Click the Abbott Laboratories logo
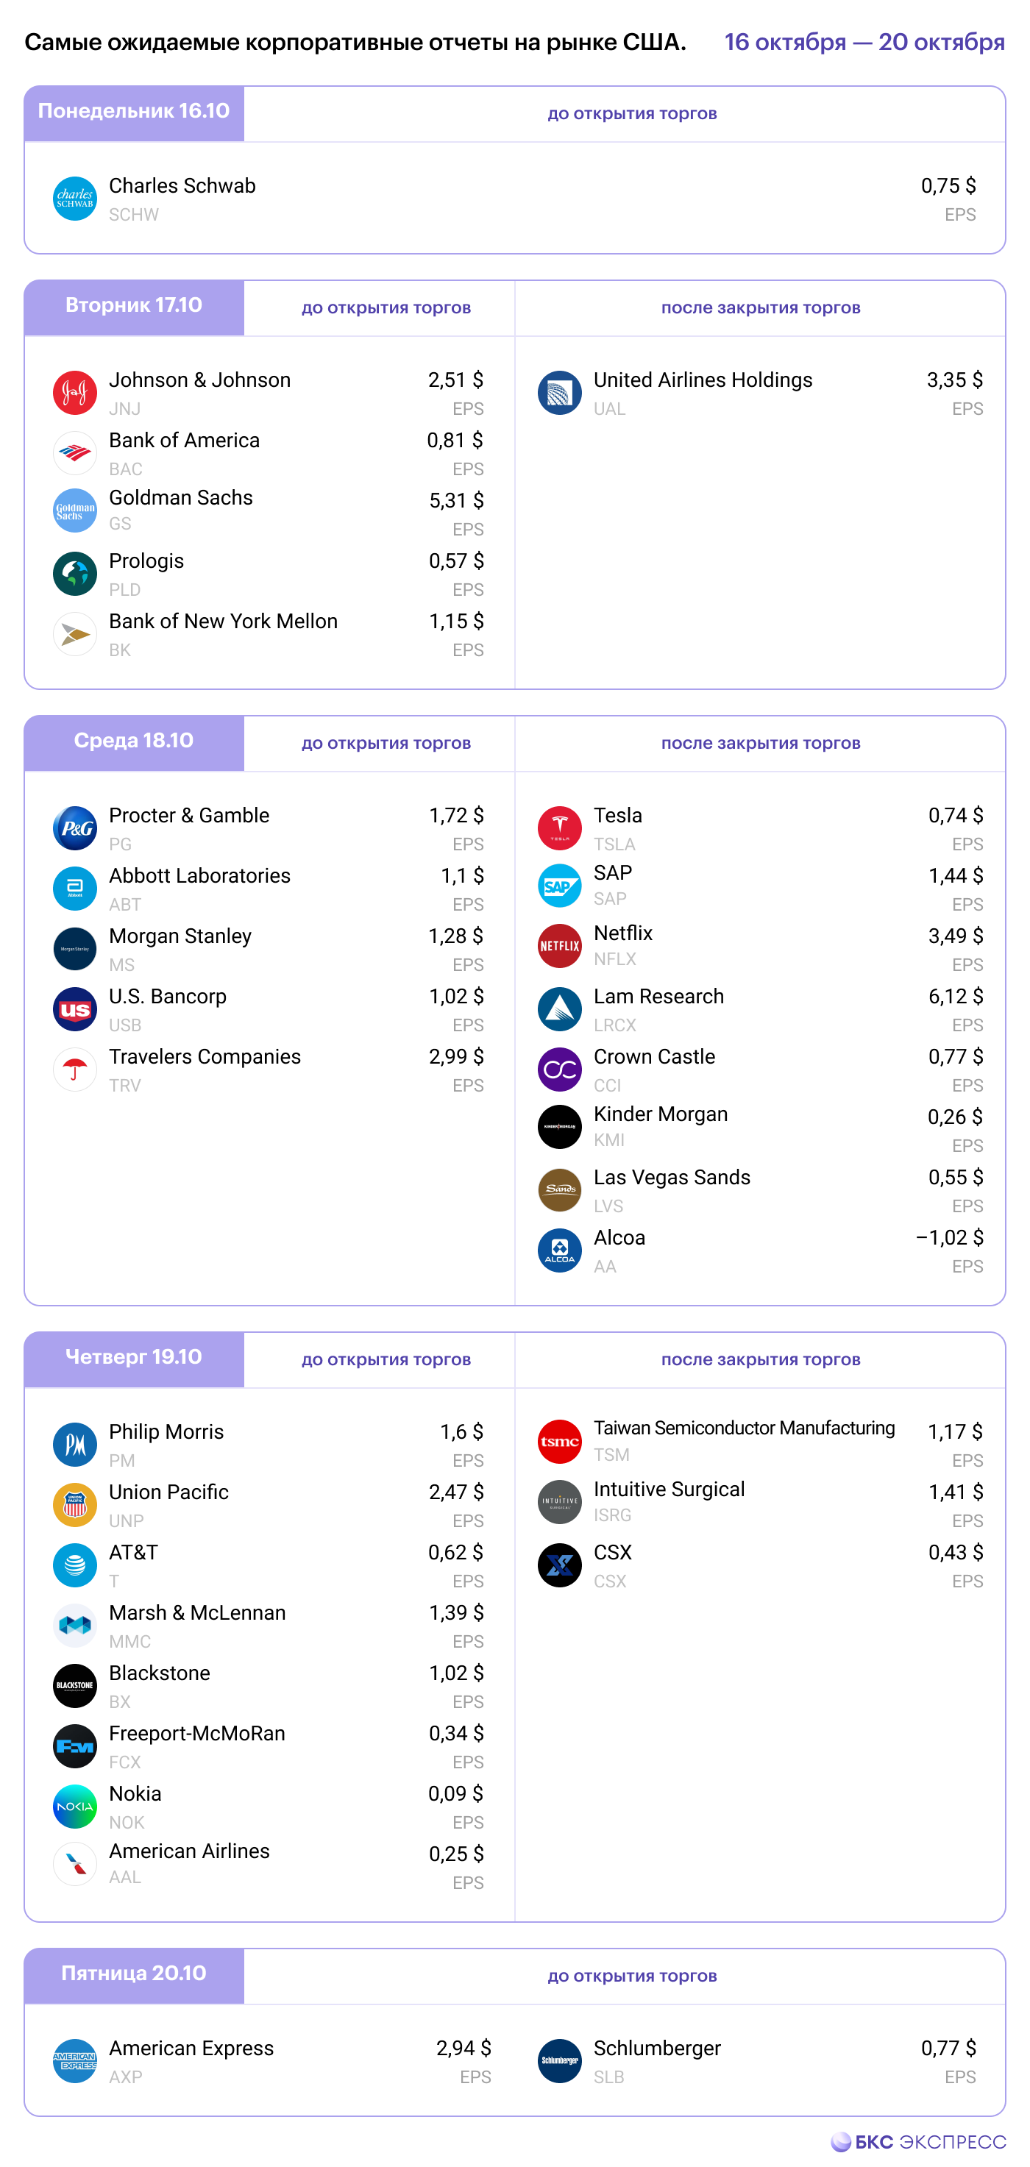This screenshot has width=1030, height=2167. coord(75,889)
